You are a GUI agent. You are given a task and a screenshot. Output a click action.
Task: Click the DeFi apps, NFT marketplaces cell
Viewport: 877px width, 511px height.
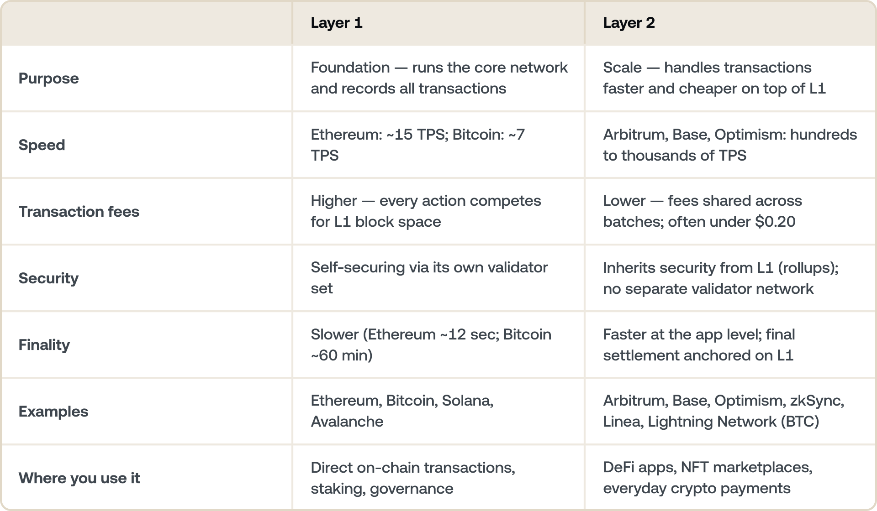point(707,478)
